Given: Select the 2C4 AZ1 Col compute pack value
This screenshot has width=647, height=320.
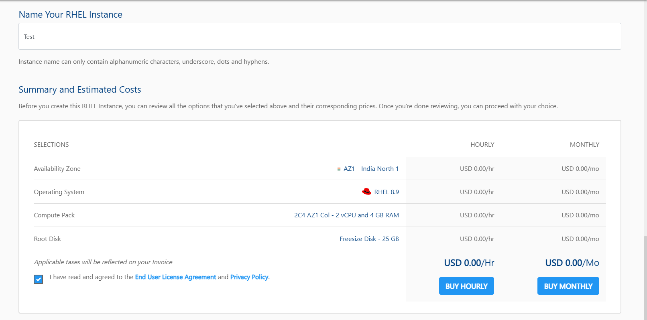Looking at the screenshot, I should click(346, 215).
